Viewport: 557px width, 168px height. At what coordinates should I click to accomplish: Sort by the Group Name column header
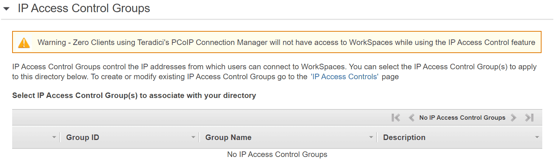pos(228,137)
